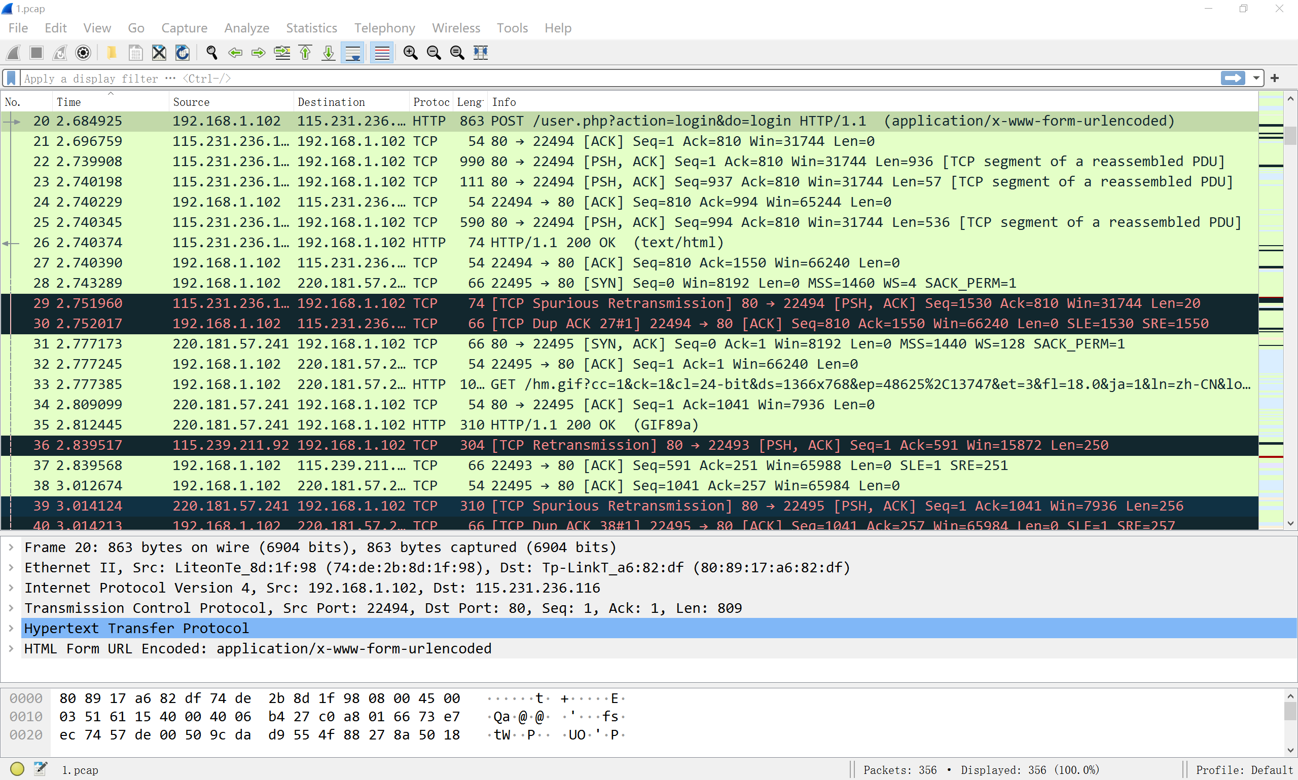This screenshot has height=780, width=1298.
Task: Toggle packet colorization rules
Action: (x=382, y=53)
